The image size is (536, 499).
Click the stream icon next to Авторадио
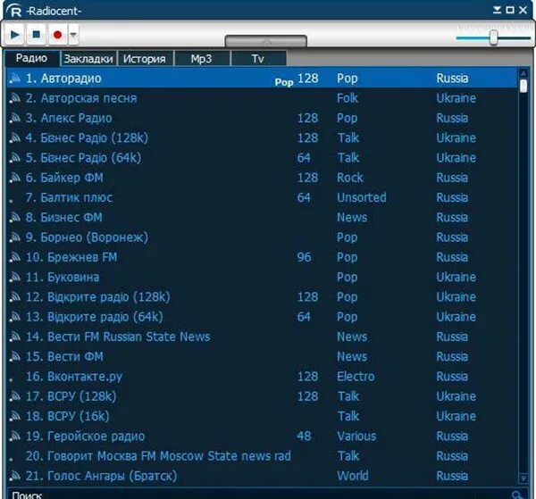click(x=14, y=79)
